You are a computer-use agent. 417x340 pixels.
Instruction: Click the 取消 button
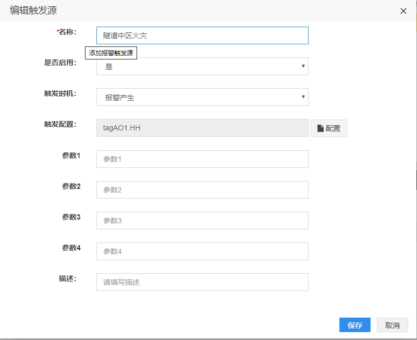pyautogui.click(x=393, y=325)
